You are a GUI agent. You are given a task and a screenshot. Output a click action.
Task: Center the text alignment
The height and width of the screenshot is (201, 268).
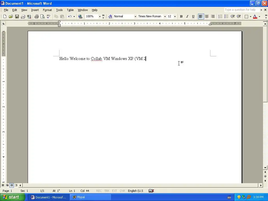[207, 16]
